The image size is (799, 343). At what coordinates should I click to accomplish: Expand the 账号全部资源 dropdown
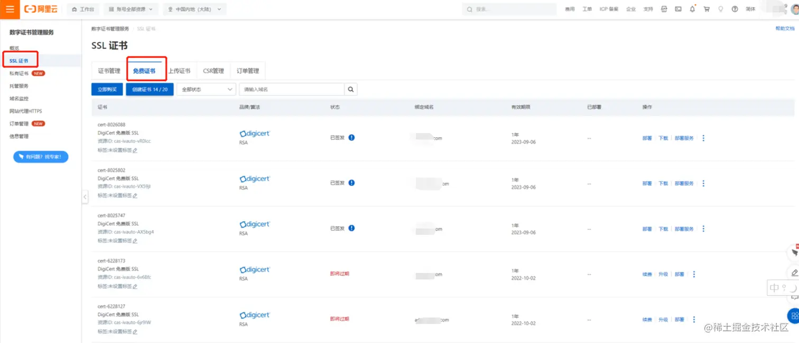(x=131, y=9)
